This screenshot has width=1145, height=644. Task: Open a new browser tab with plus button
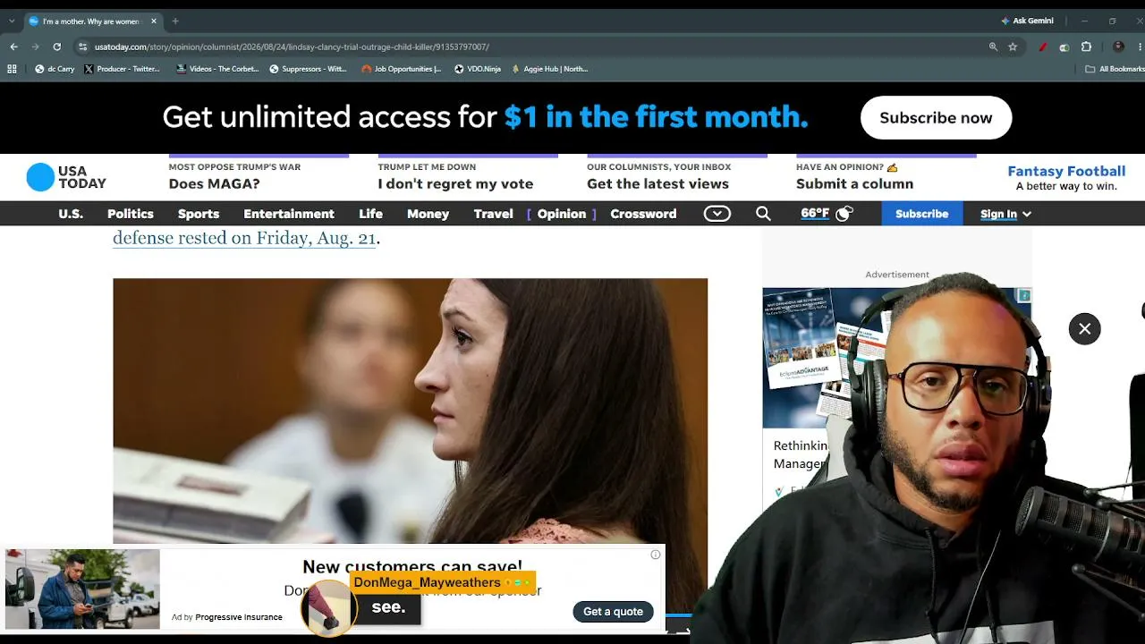175,21
